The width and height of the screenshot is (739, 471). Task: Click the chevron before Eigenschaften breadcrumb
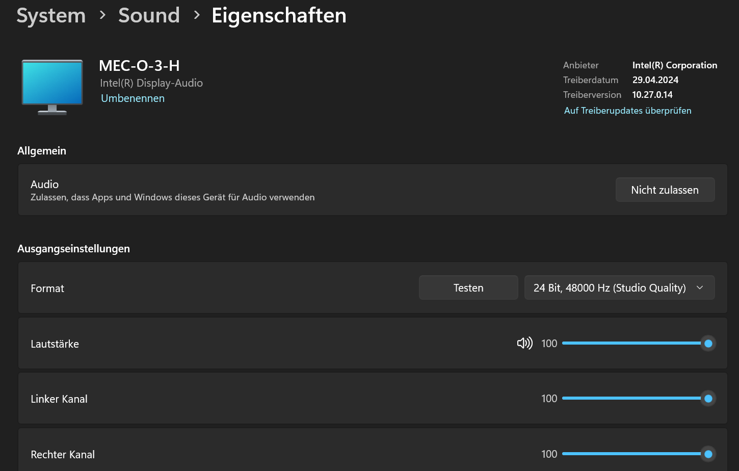[x=197, y=15]
